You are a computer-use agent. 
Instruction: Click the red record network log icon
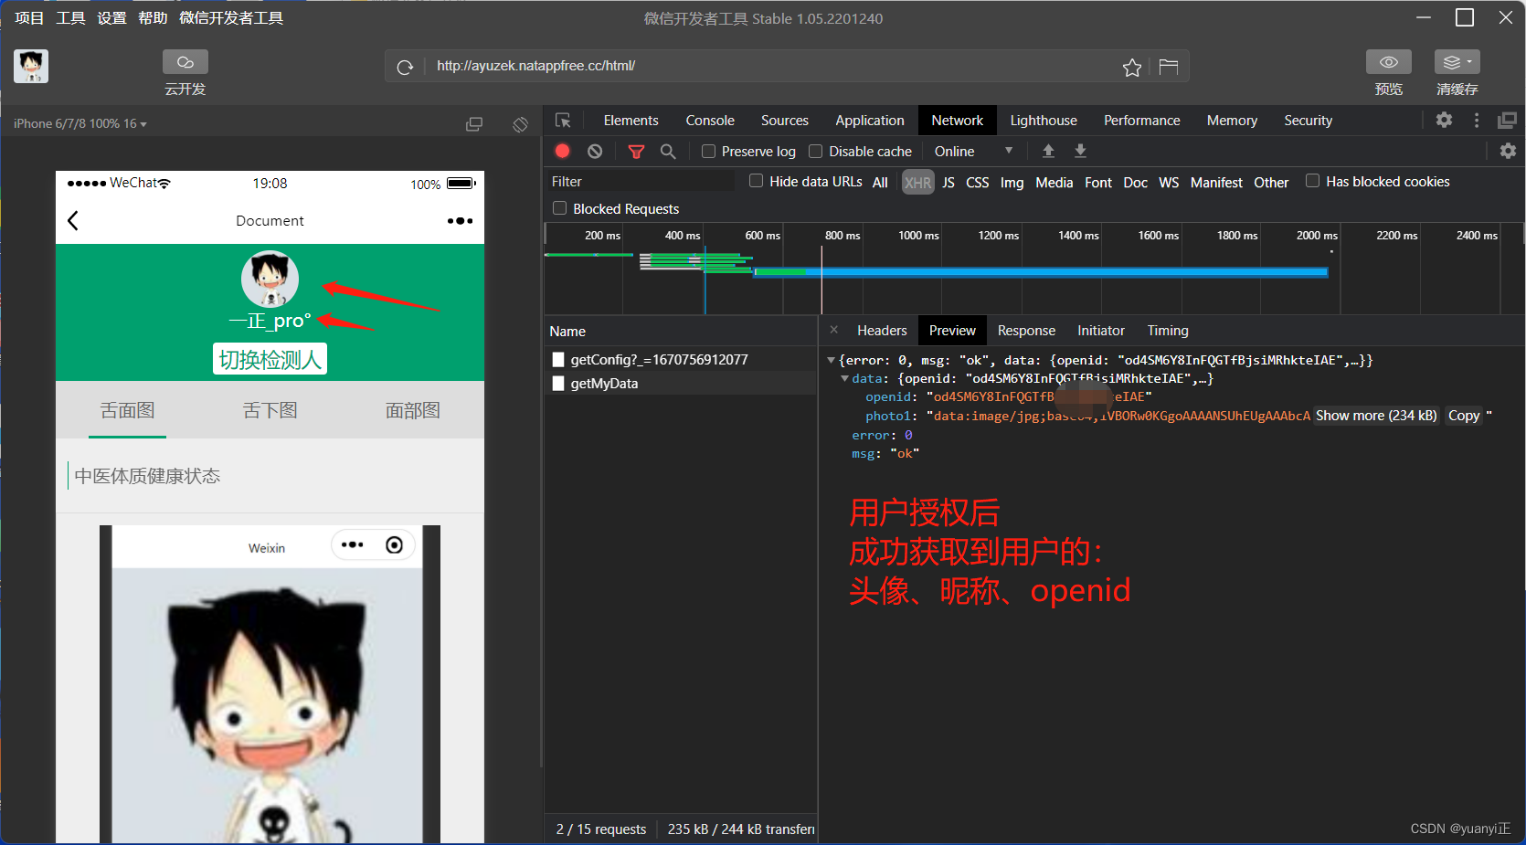pos(563,151)
